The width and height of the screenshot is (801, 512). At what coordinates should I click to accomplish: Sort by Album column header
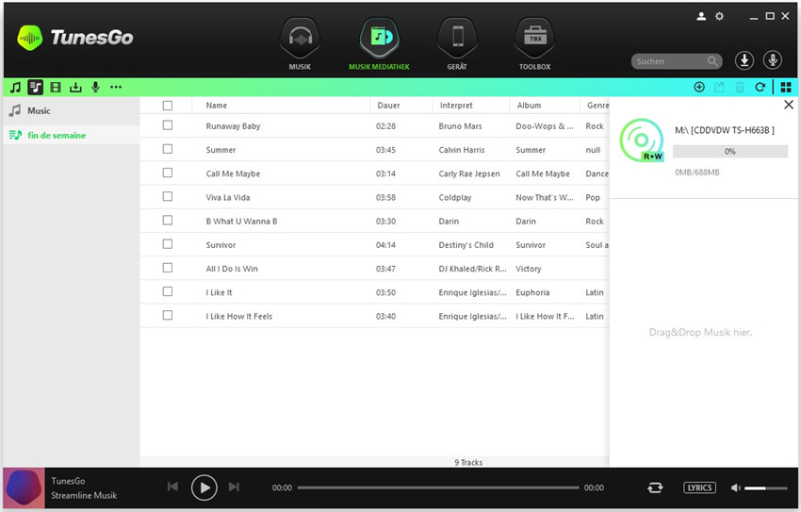point(545,106)
